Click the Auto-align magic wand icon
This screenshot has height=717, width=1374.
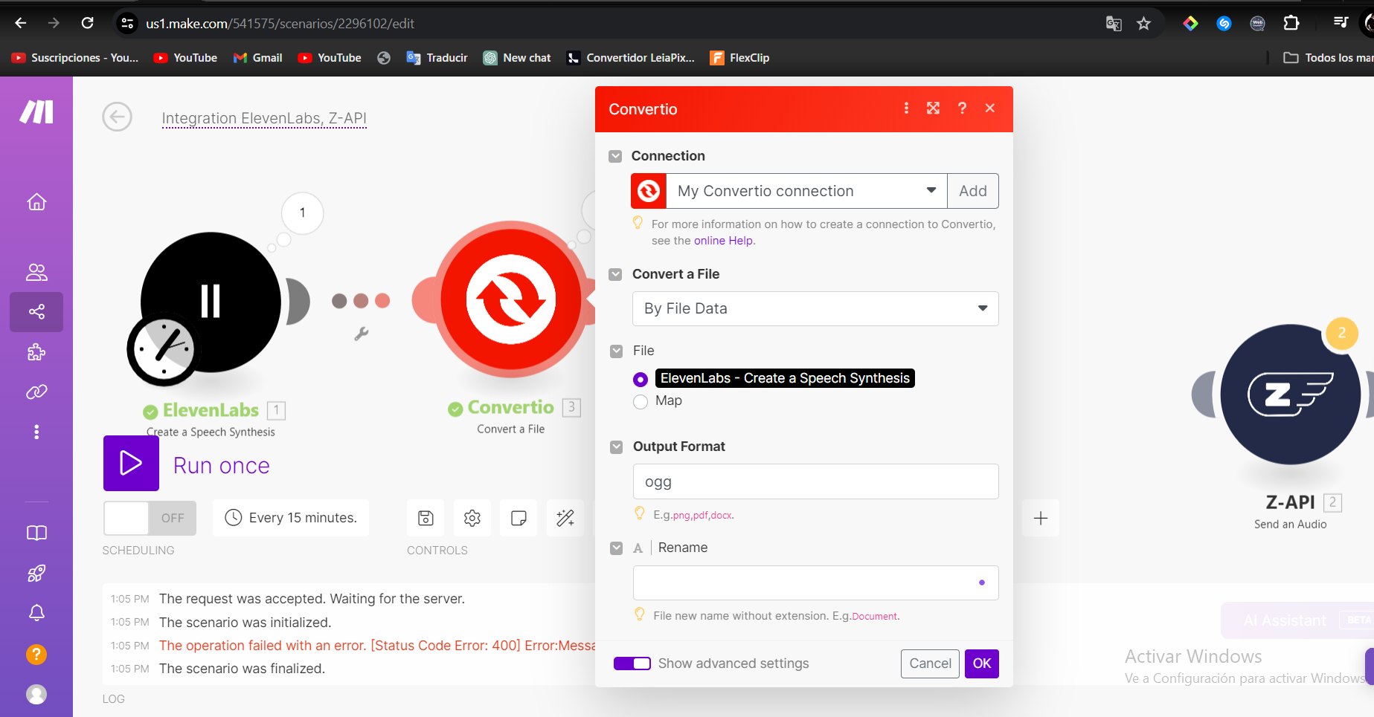[x=565, y=518]
